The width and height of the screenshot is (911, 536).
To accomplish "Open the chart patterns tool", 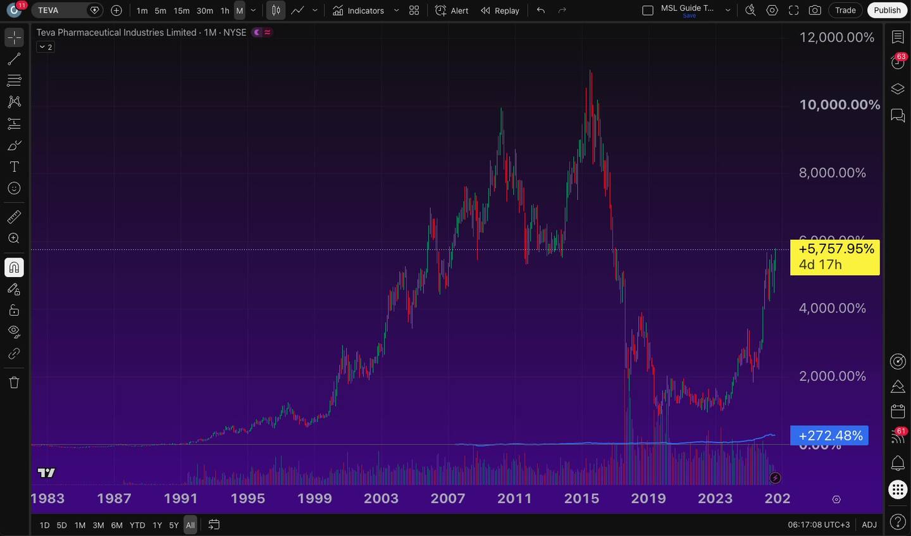I will [14, 102].
